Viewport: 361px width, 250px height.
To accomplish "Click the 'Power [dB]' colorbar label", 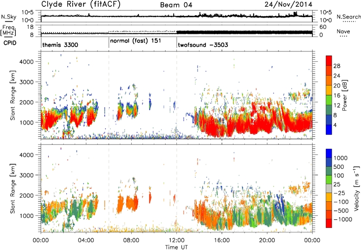I will click(345, 95).
